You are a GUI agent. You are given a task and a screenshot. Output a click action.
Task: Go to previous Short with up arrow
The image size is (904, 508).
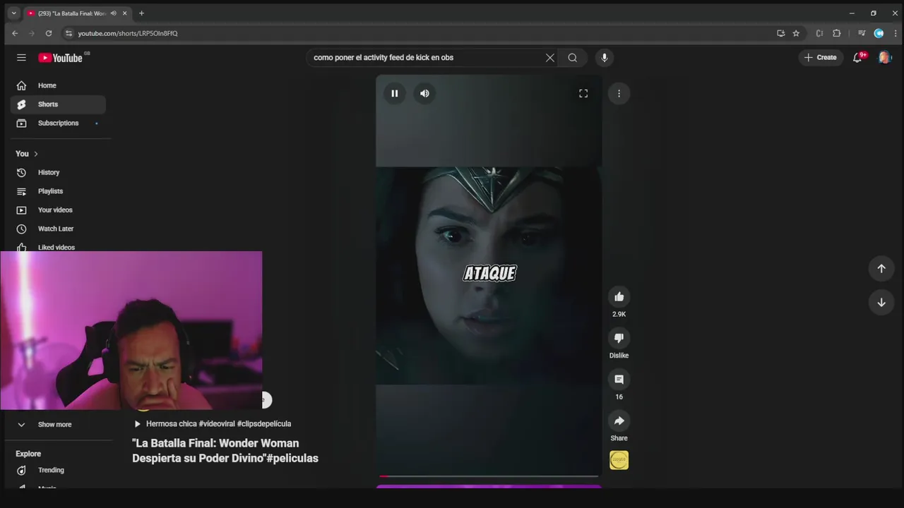click(881, 268)
